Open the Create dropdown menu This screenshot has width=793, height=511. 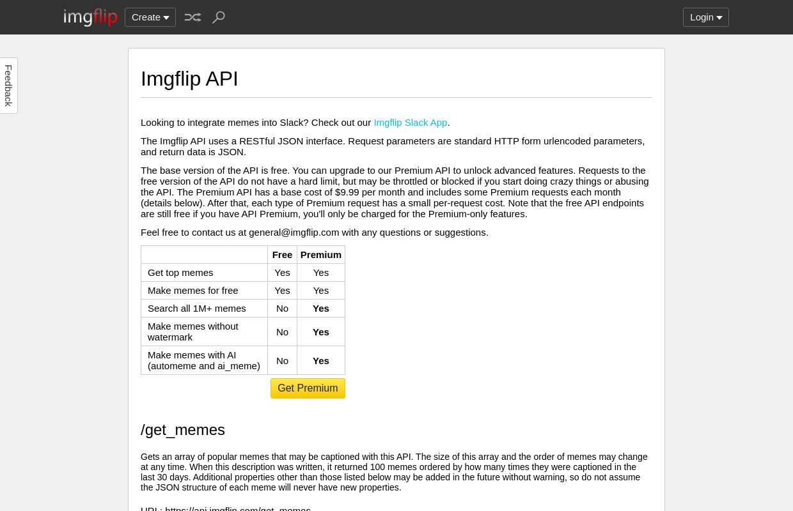pyautogui.click(x=150, y=17)
